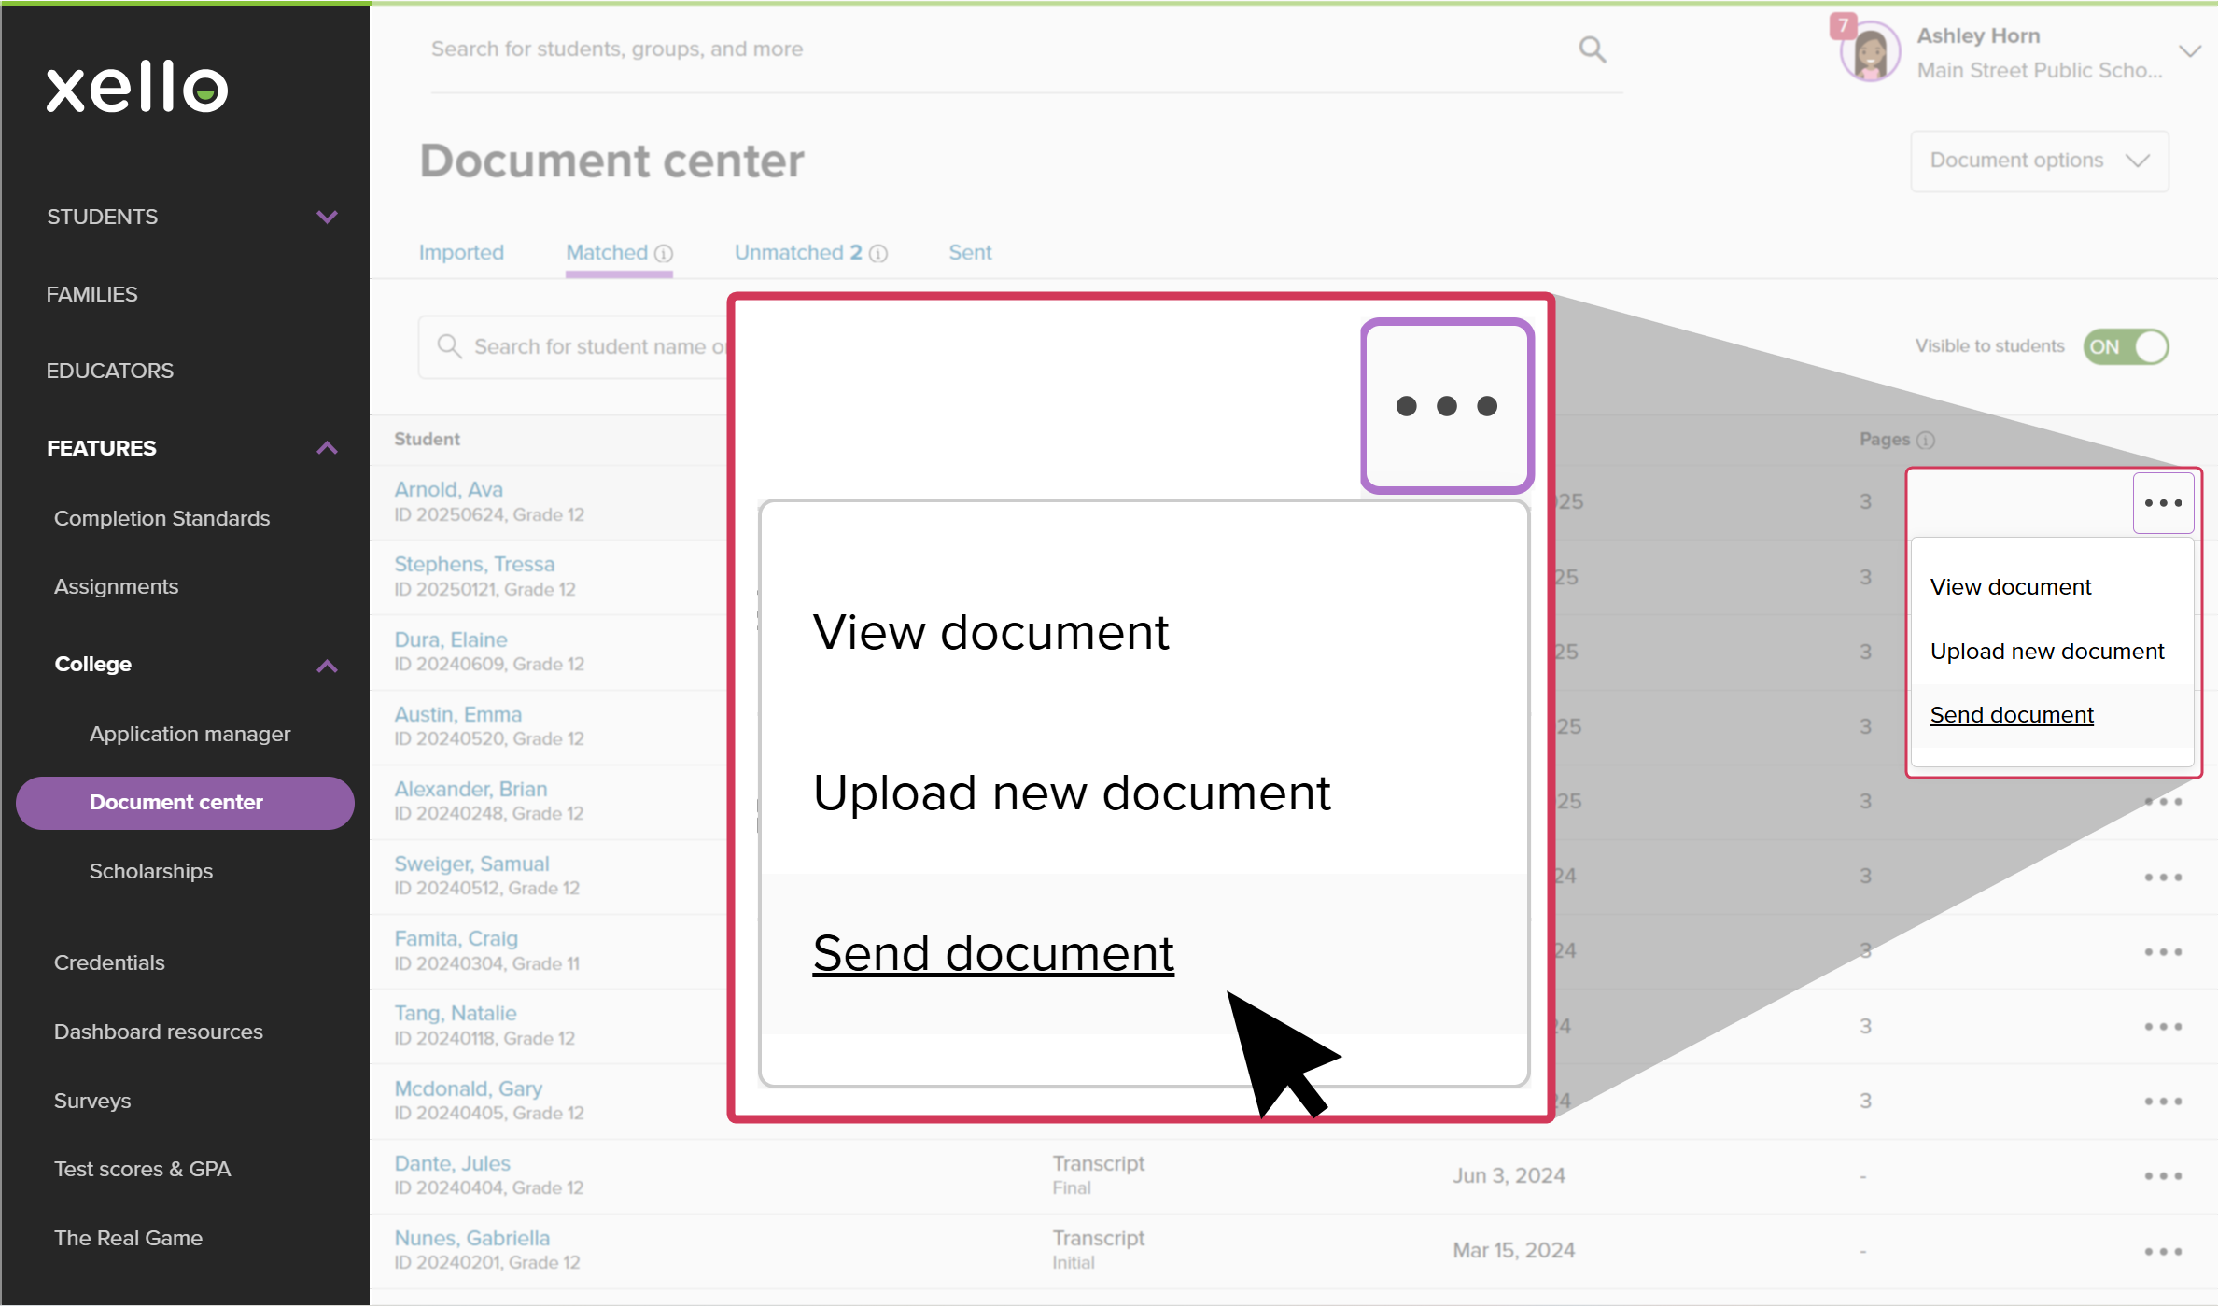Toggle Visible to students switch off

[2126, 347]
